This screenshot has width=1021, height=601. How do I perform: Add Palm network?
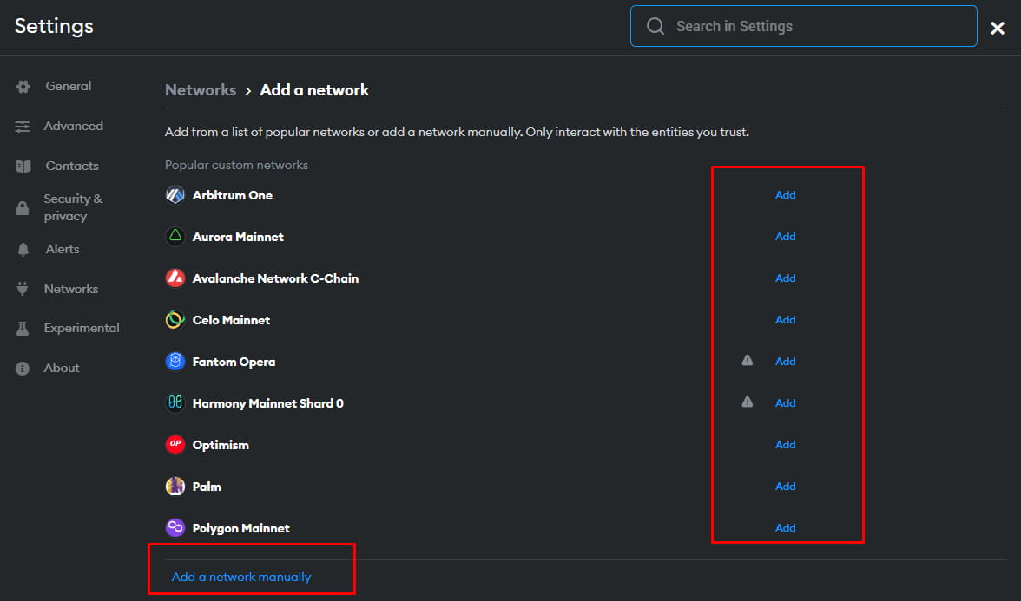tap(785, 486)
